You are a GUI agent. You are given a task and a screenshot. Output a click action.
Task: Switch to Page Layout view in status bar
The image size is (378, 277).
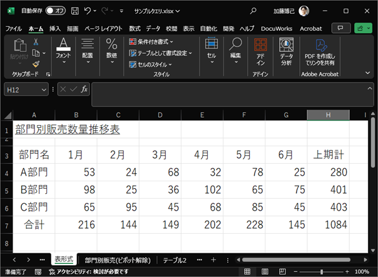tap(264, 272)
